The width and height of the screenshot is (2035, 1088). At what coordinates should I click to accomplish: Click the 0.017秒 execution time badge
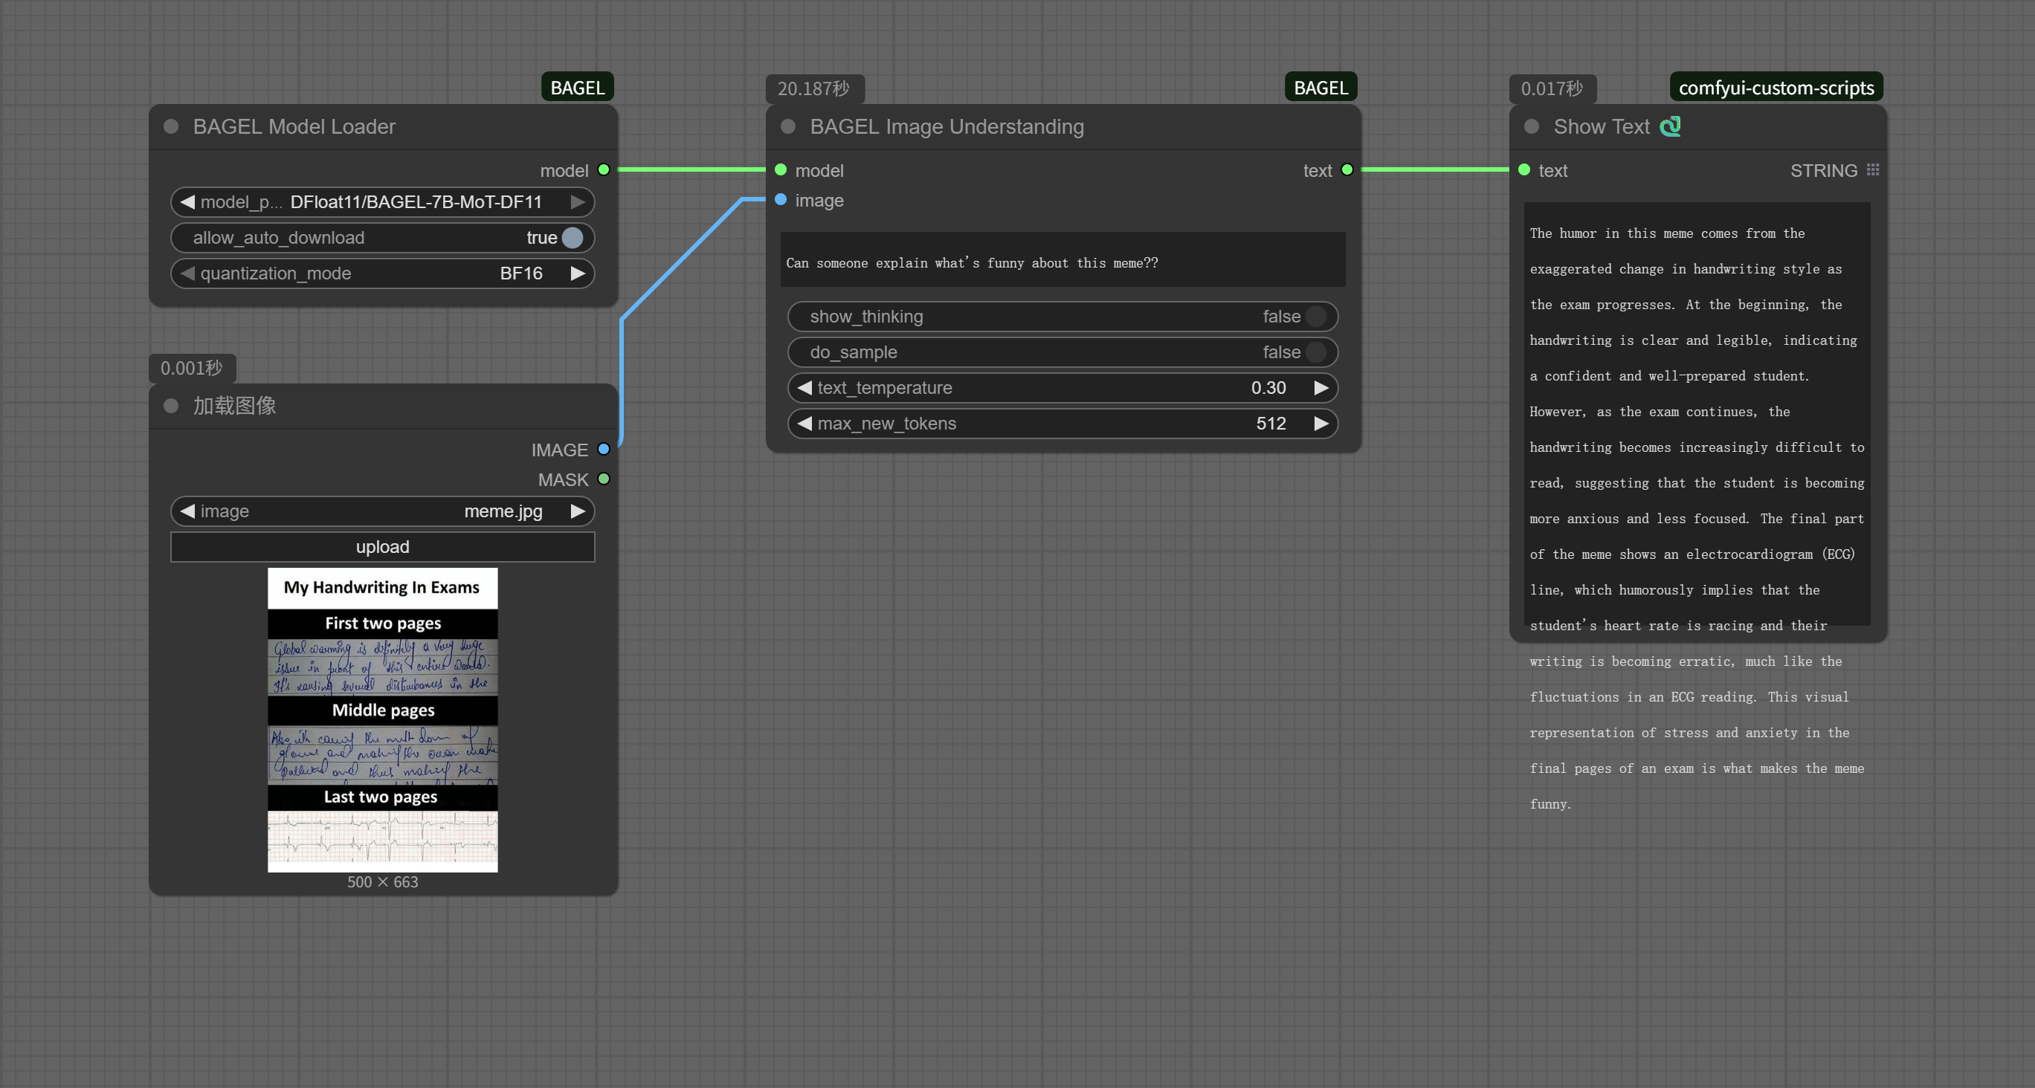pos(1552,88)
